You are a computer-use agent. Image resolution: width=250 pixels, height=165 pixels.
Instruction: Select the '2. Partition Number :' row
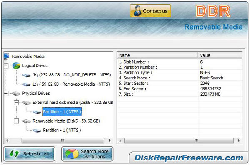click(x=180, y=67)
